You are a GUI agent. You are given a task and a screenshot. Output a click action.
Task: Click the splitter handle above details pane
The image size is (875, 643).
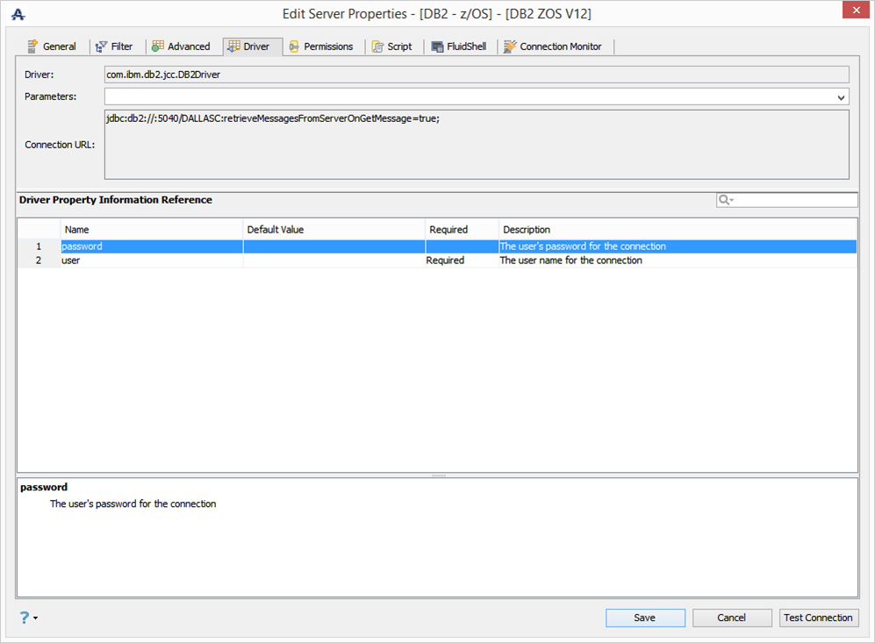[439, 475]
